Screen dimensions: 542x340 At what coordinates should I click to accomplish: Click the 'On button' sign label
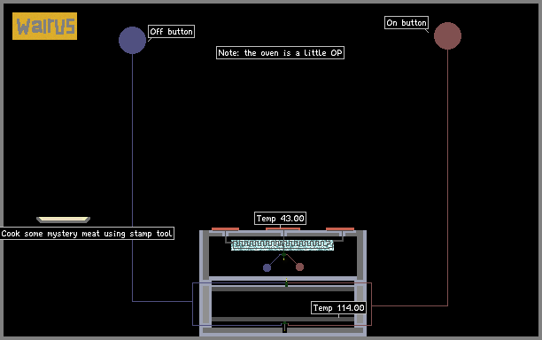(406, 22)
